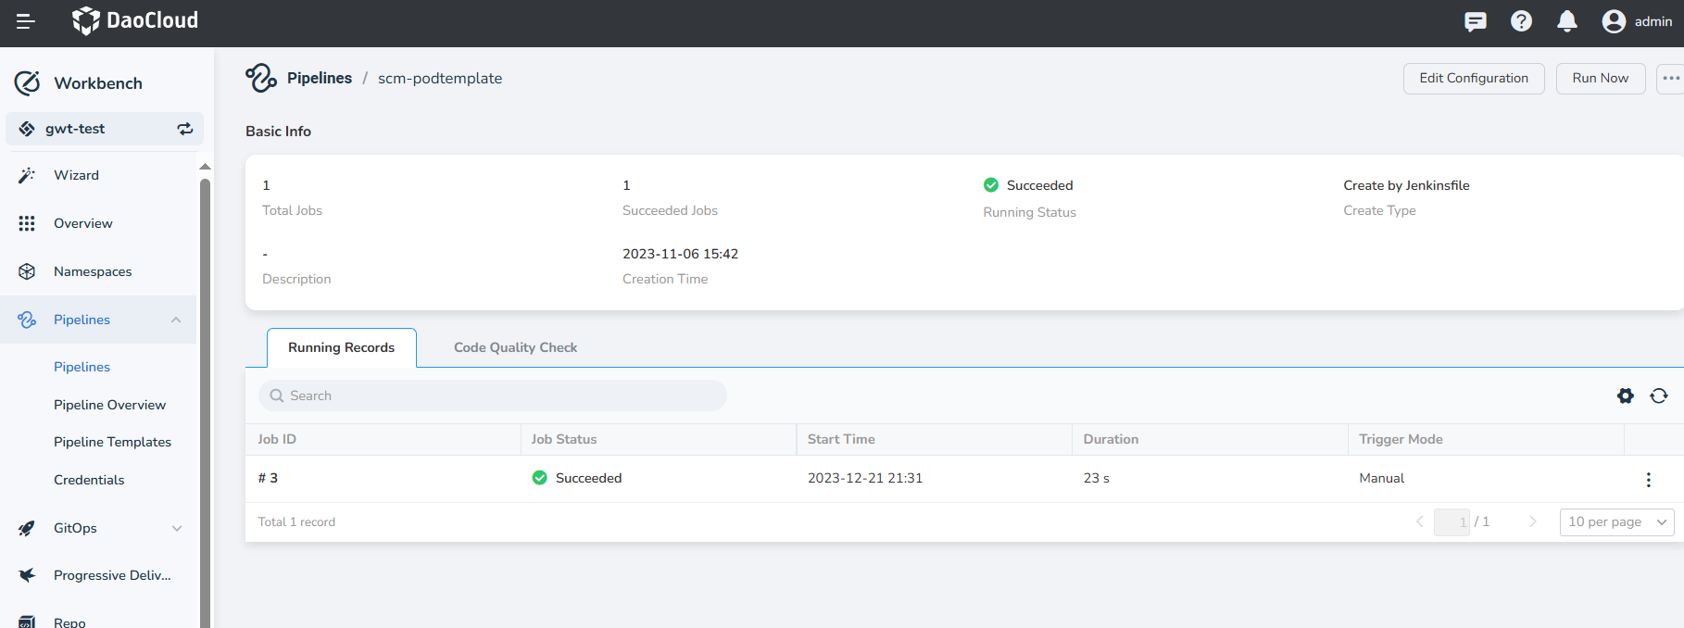Viewport: 1684px width, 628px height.
Task: Open the notifications bell
Action: [1566, 21]
